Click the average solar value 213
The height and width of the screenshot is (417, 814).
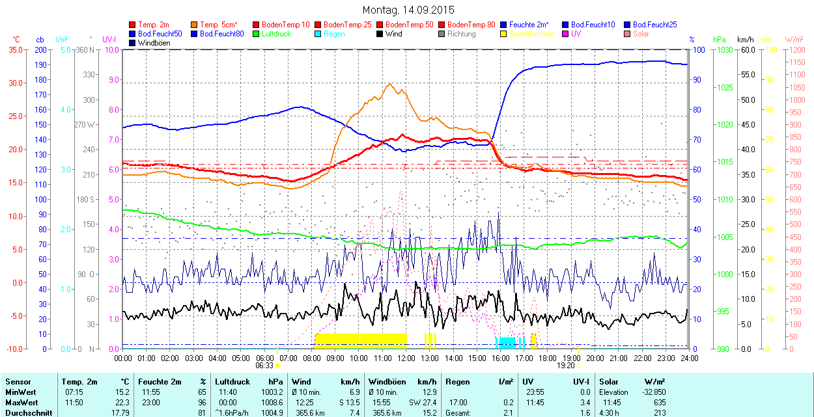tap(660, 413)
